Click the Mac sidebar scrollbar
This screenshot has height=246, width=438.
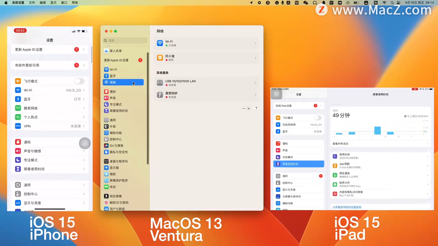pyautogui.click(x=148, y=108)
